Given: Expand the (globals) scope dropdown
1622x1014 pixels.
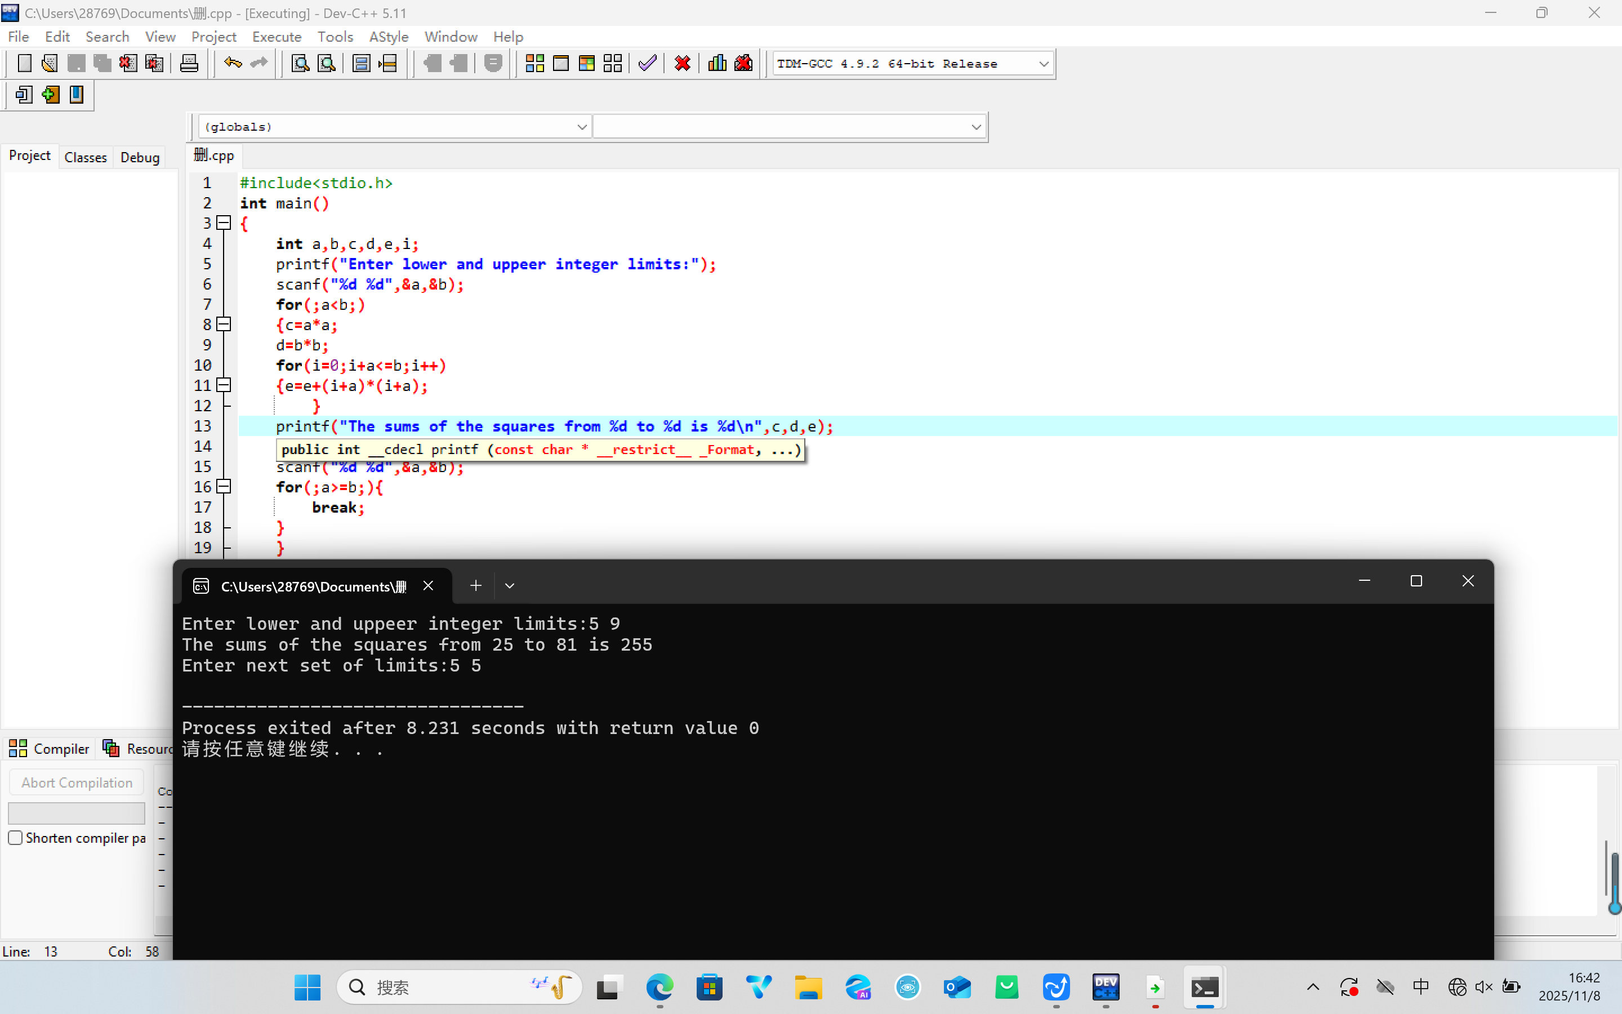Looking at the screenshot, I should 581,127.
